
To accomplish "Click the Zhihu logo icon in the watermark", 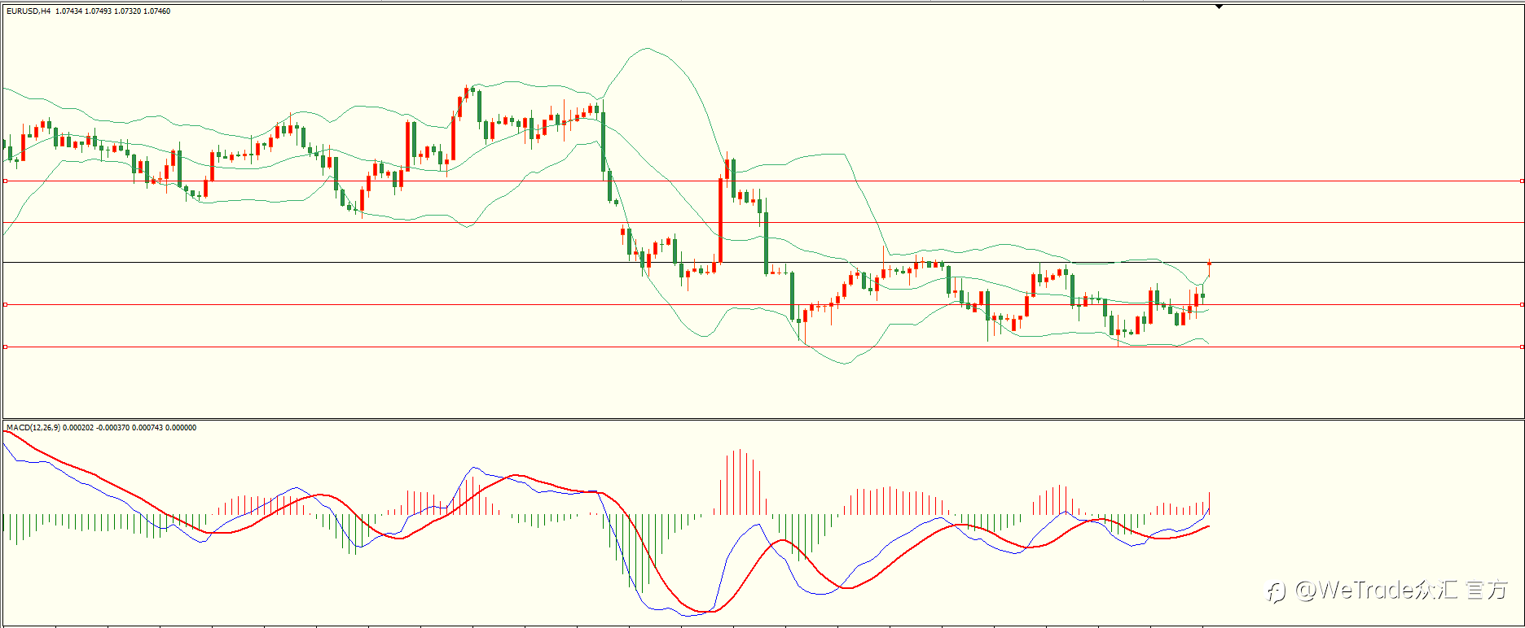I will [x=1277, y=591].
